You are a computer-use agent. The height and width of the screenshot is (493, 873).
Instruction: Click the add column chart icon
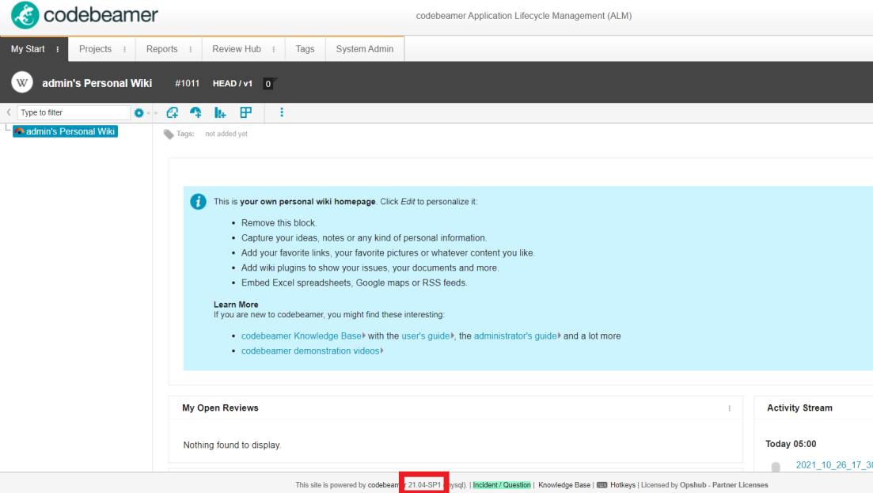[x=220, y=113]
